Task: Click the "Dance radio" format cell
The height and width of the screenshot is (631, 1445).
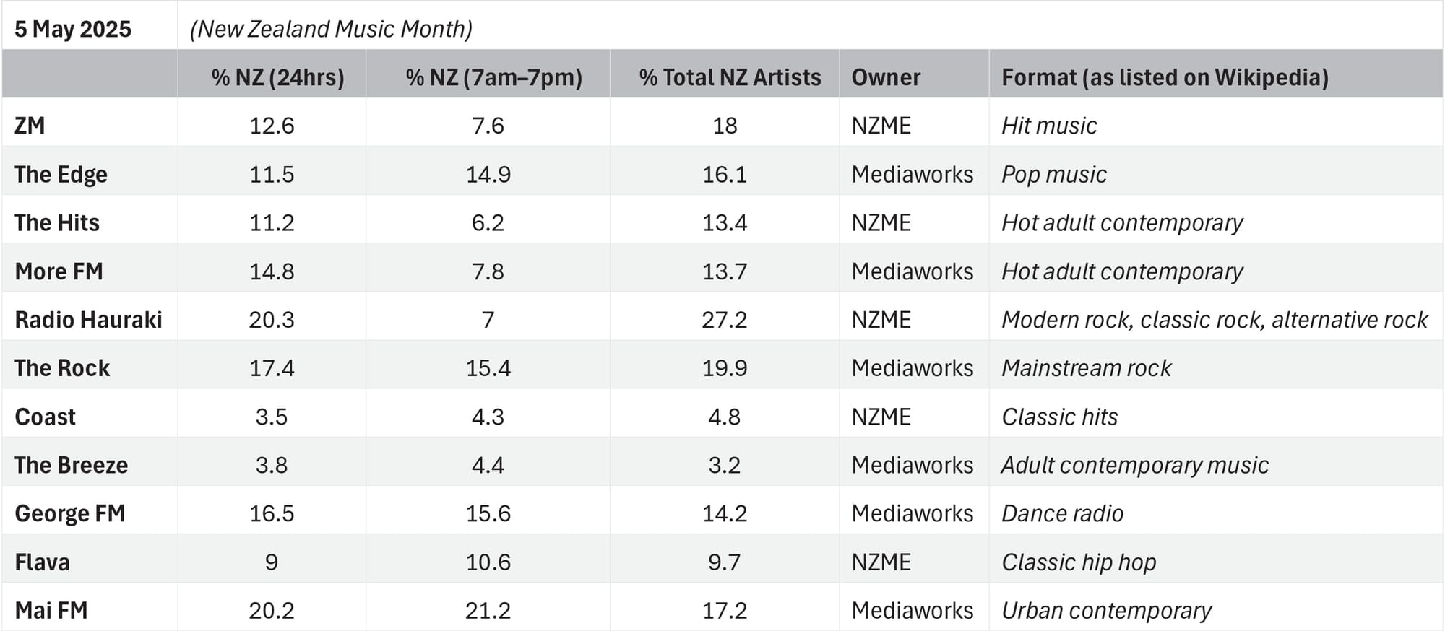Action: (x=1062, y=513)
